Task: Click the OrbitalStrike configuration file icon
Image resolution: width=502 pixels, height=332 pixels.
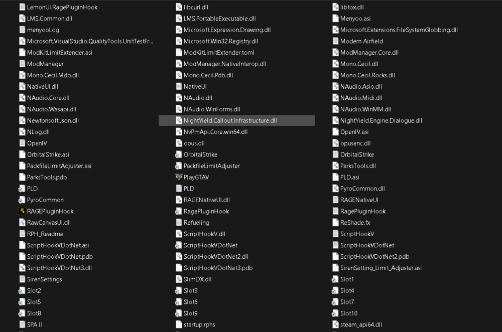Action: point(179,154)
